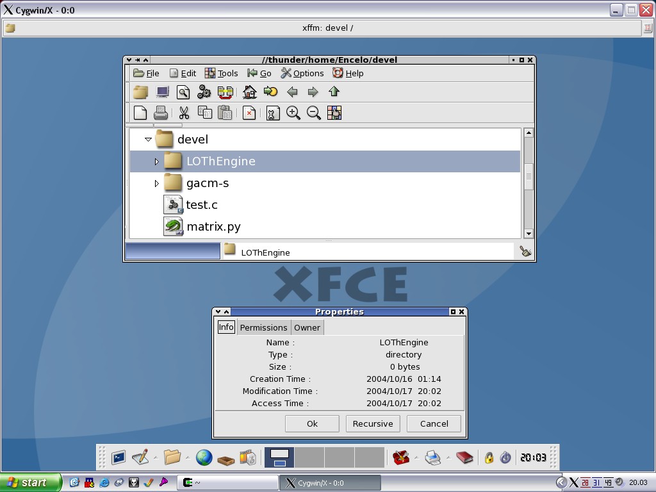Click the file differences compare icon

(x=225, y=92)
